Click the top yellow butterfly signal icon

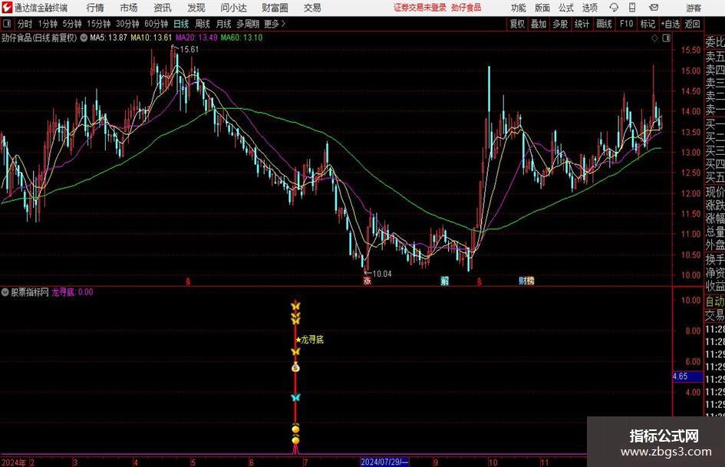(x=295, y=306)
